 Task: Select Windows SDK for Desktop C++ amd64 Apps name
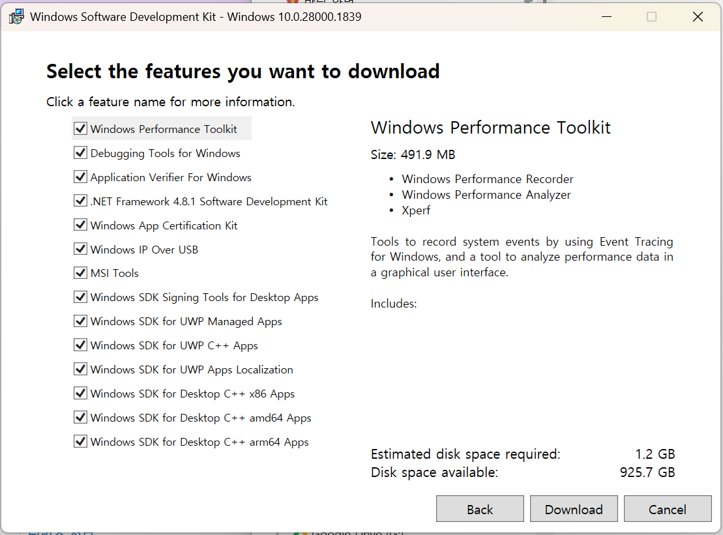point(201,418)
